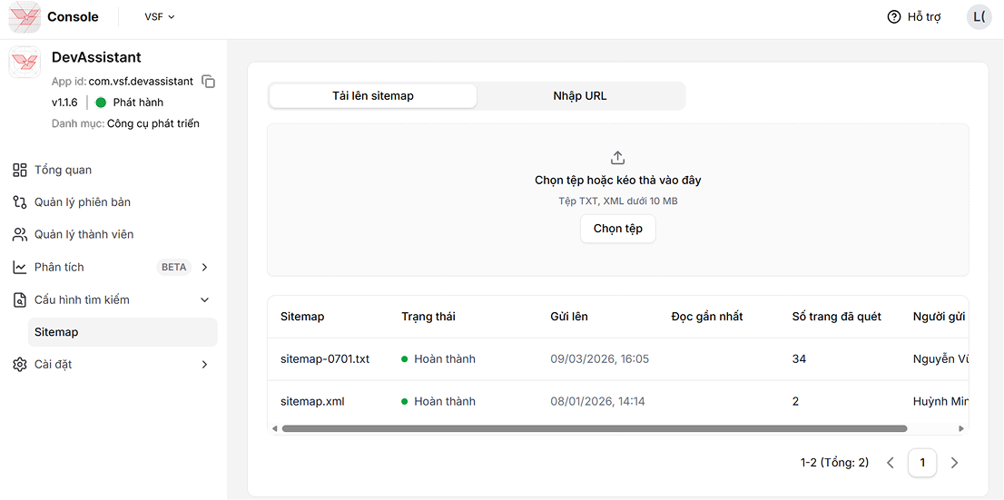Click the Tổng quan dashboard icon

click(x=20, y=170)
